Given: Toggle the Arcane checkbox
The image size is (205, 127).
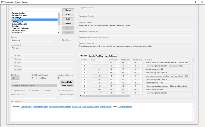Looking at the screenshot, I should point(30,90).
